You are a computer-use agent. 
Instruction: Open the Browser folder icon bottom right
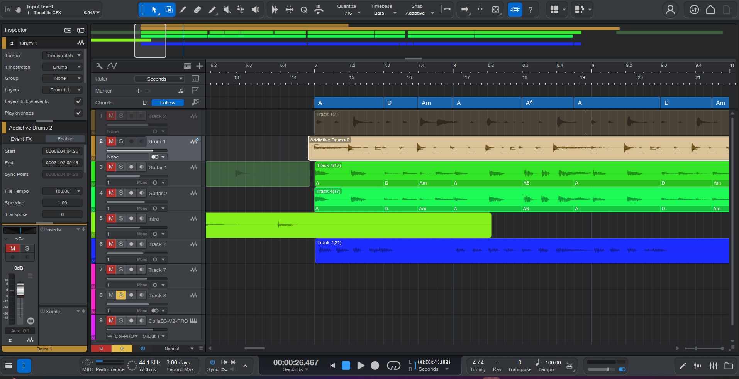pos(729,366)
